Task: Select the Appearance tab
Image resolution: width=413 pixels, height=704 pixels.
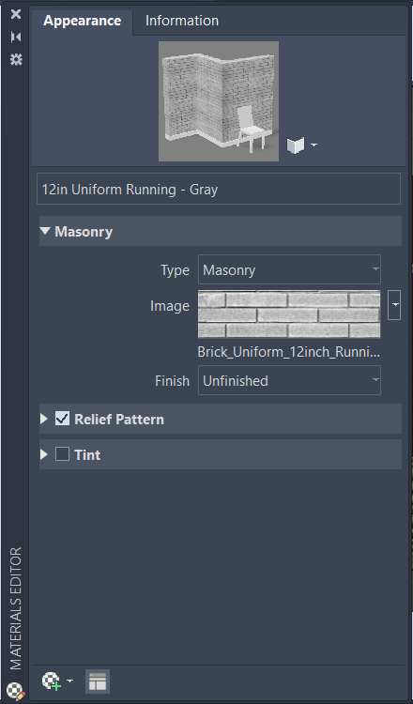Action: 83,21
